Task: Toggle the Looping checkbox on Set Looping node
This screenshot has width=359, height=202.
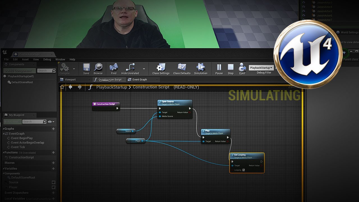Action: [243, 170]
